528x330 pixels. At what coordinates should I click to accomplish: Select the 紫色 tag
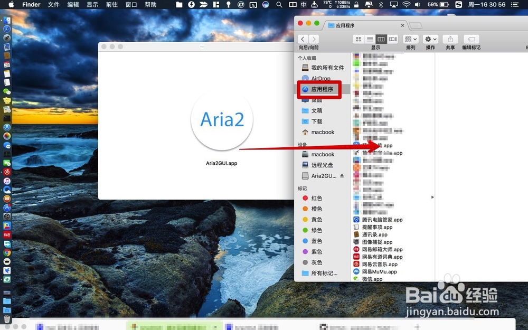(x=316, y=252)
